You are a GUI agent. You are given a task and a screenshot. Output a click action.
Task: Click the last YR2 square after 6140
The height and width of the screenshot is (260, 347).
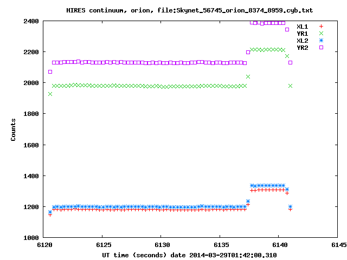(291, 63)
